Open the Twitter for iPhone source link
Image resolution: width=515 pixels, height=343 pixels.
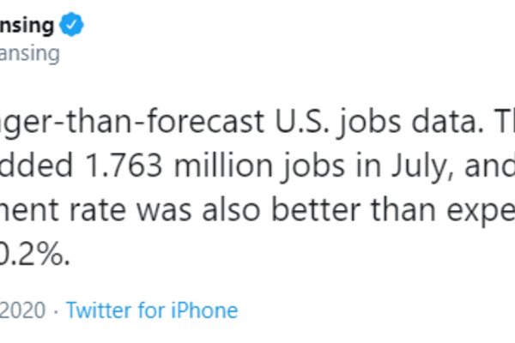(x=151, y=310)
